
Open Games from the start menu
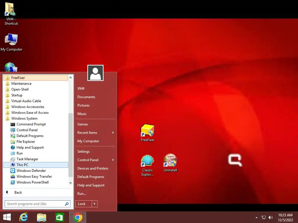[95, 124]
